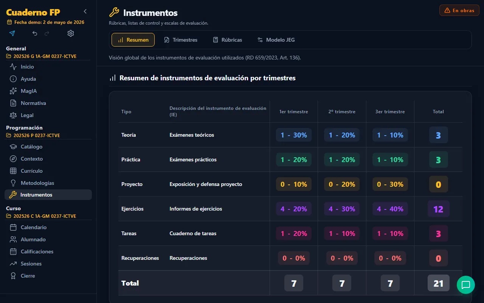Open the chat bubble button
Screen dimensions: 484x303
466,284
